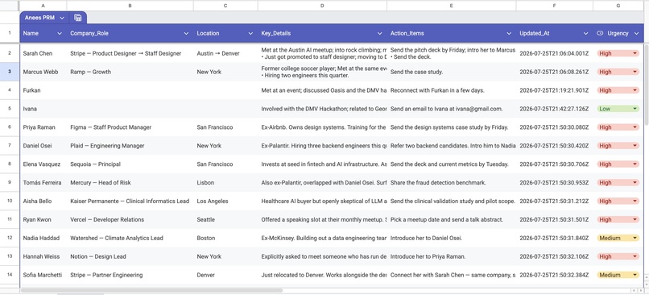This screenshot has height=295, width=649.
Task: Select column G header
Action: [618, 6]
